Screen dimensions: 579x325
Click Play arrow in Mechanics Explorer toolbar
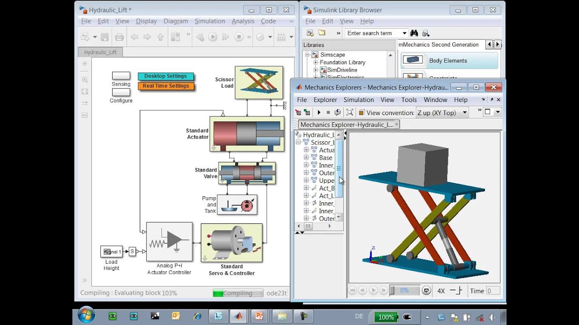[x=319, y=112]
